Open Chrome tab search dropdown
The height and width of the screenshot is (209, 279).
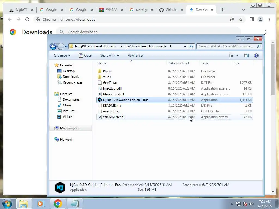click(x=243, y=10)
